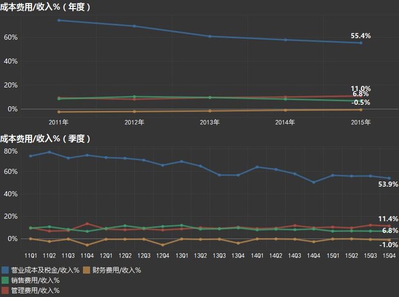
Task: Click the 11.4% data label in quarterly chart
Action: coord(388,219)
